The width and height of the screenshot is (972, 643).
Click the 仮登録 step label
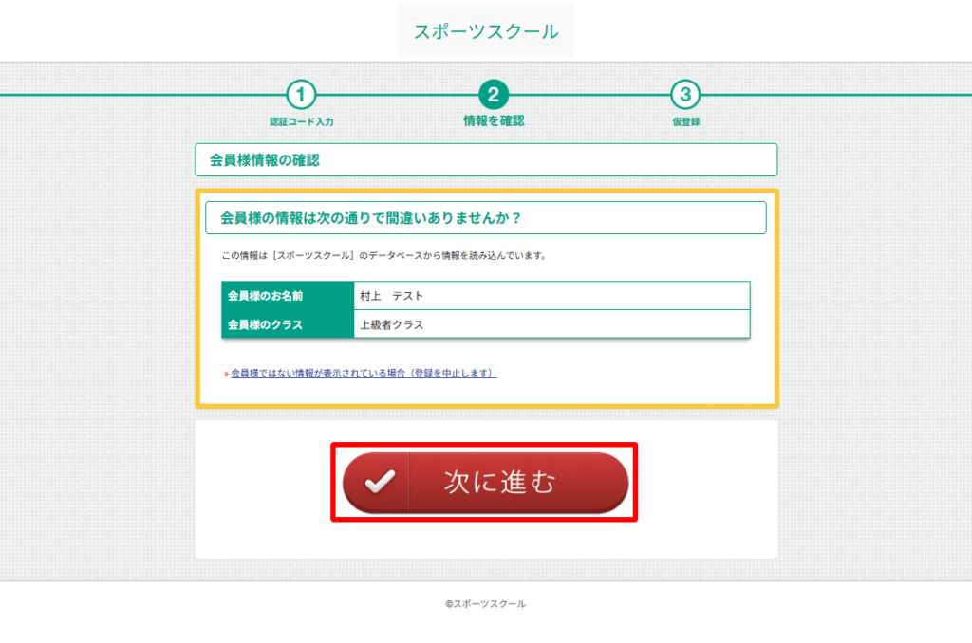[x=686, y=122]
